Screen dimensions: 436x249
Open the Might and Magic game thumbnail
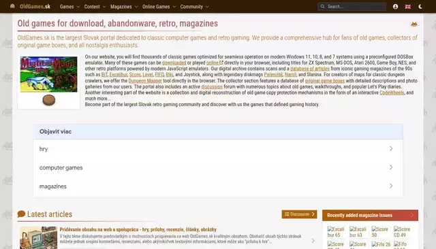pyautogui.click(x=48, y=74)
